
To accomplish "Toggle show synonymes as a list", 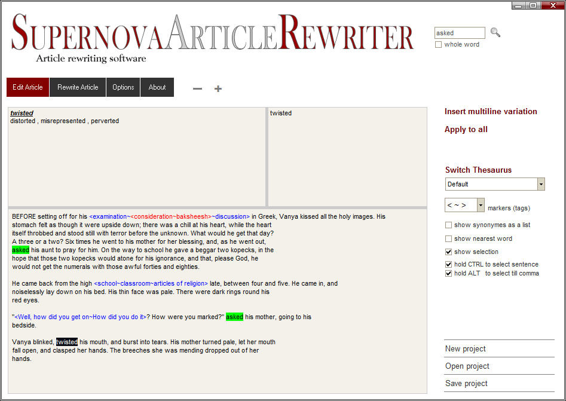I will (x=448, y=225).
